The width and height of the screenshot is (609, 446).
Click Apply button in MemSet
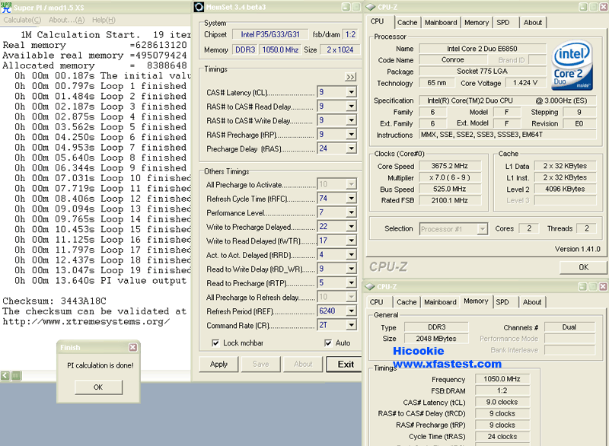(218, 364)
